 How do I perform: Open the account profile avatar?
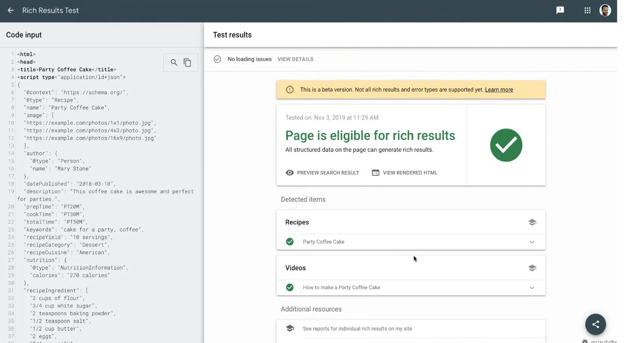coord(605,11)
